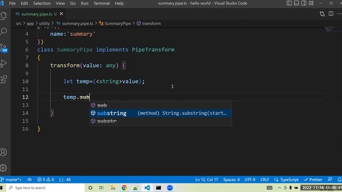Open the Selection menu
Screen dimensions: 342x192
[42, 3]
